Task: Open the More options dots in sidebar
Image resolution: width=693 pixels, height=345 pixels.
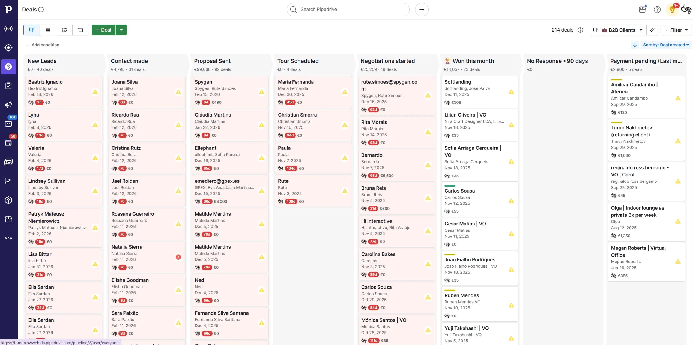Action: pyautogui.click(x=9, y=238)
